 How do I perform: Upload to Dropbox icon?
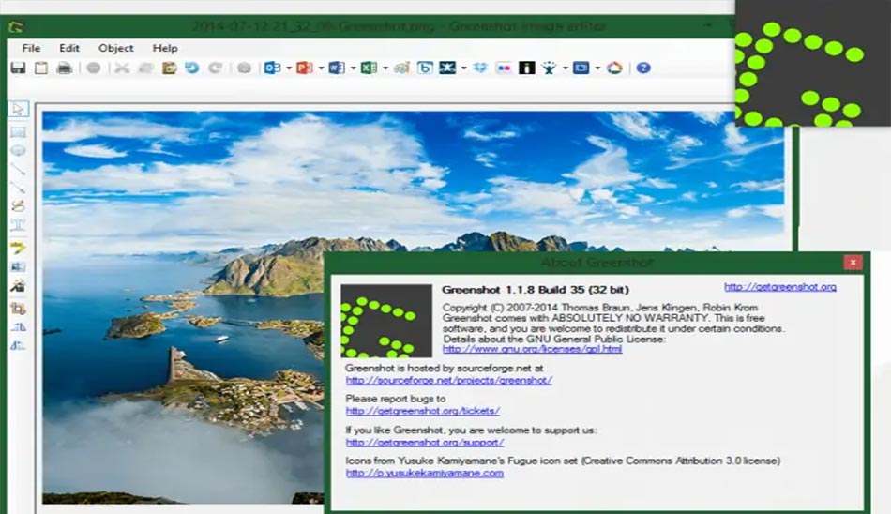480,68
